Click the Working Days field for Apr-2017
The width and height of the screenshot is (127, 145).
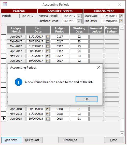pyautogui.click(x=79, y=51)
